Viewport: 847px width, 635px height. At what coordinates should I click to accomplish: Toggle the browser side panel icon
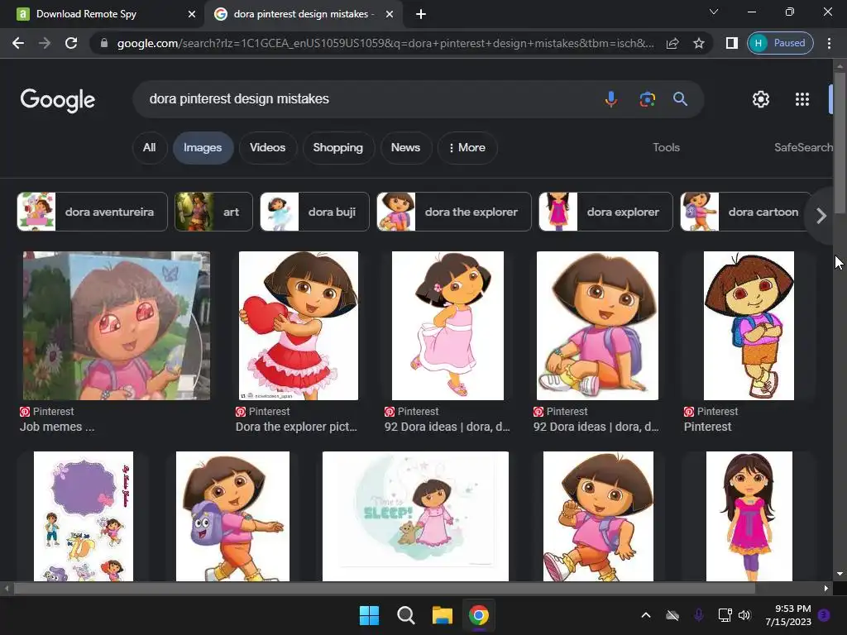731,43
